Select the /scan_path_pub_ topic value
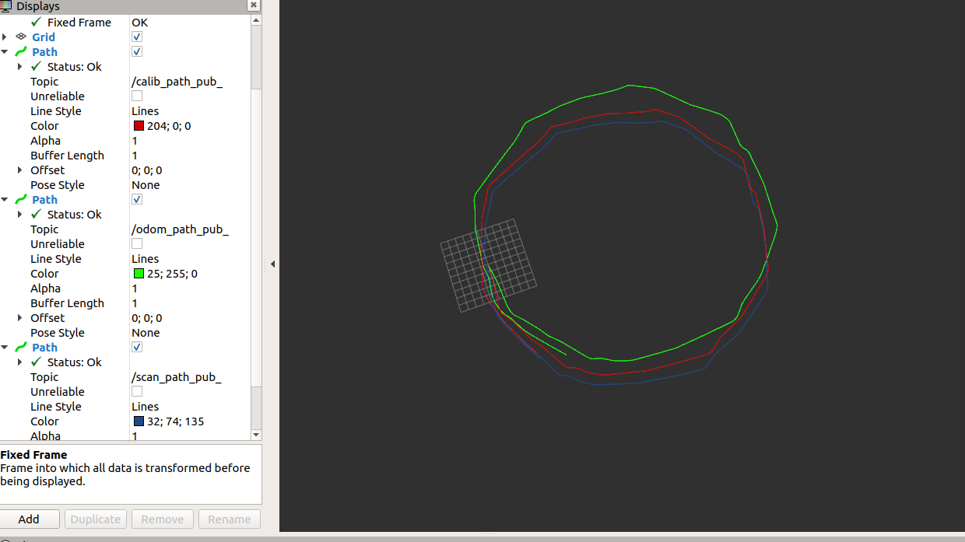The image size is (965, 542). 177,376
